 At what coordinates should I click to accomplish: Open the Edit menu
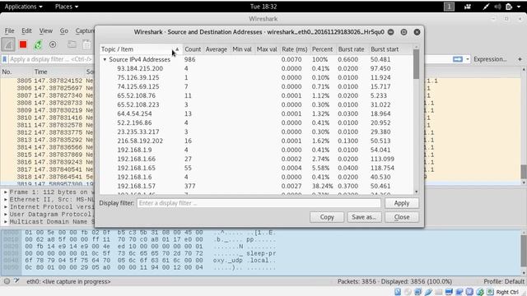click(x=26, y=31)
